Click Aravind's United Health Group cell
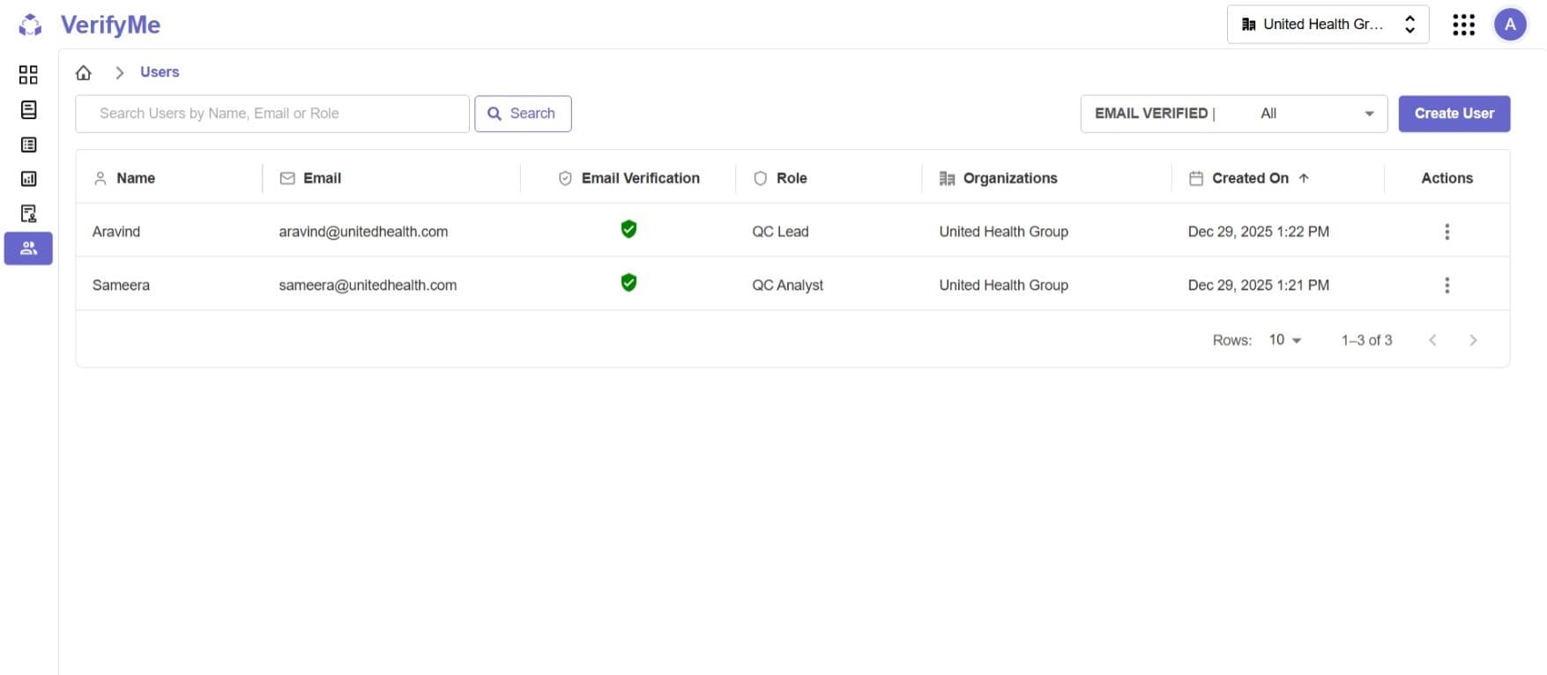Image resolution: width=1547 pixels, height=675 pixels. click(1003, 232)
